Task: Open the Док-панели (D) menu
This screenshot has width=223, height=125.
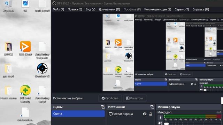Action: (x=109, y=9)
